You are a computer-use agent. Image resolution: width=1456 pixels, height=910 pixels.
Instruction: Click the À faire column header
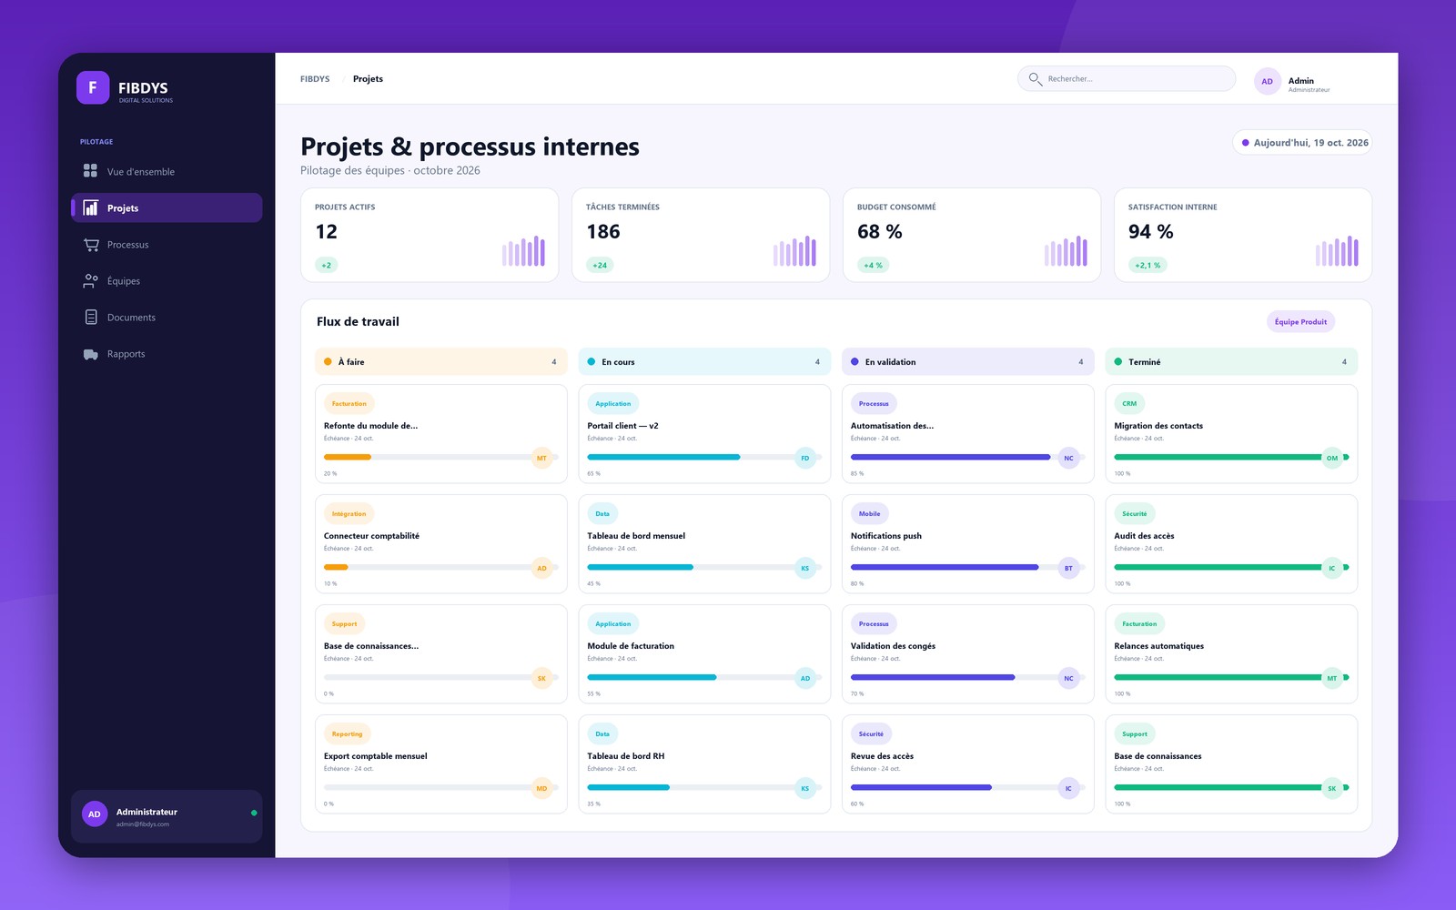[x=441, y=361]
